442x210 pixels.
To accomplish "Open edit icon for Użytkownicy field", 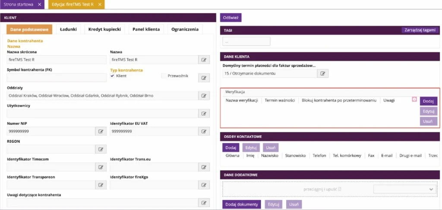I will coord(204,113).
